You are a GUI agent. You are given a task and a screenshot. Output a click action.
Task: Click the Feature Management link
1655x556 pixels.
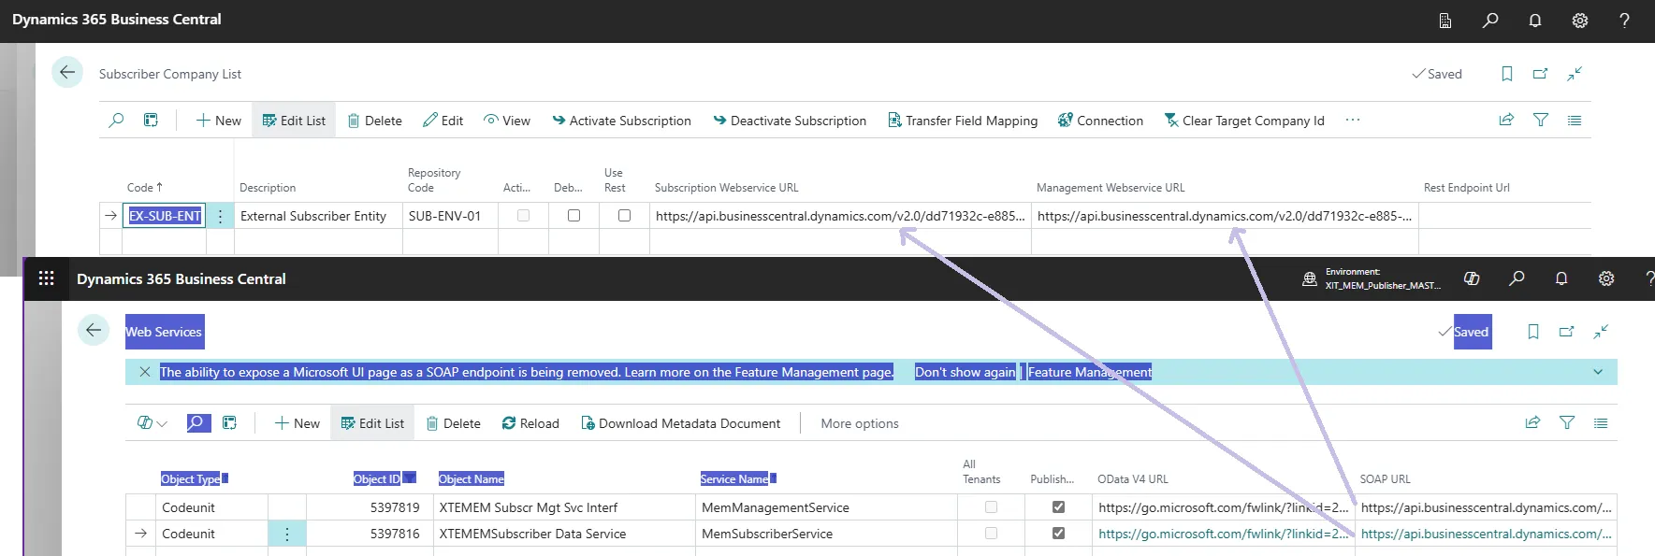pyautogui.click(x=1089, y=372)
